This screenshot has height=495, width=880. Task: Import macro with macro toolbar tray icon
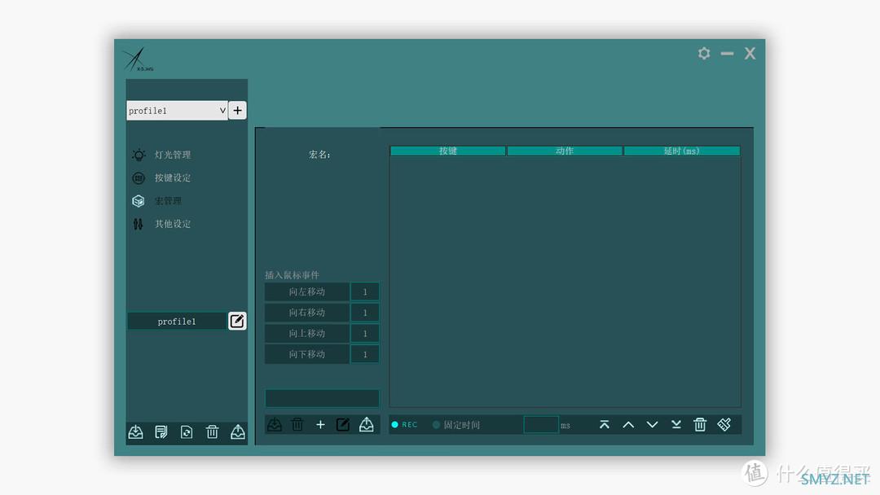tap(275, 424)
